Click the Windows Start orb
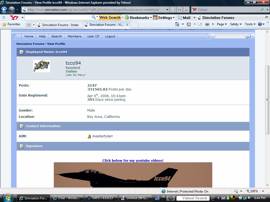The width and height of the screenshot is (270, 202). click(7, 198)
